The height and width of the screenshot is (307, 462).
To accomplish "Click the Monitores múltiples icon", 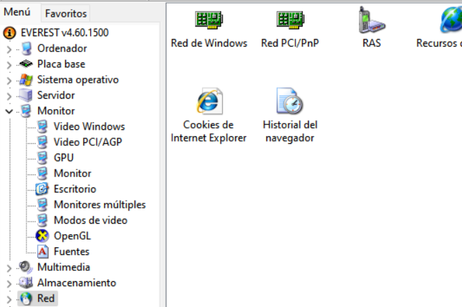I will (42, 205).
